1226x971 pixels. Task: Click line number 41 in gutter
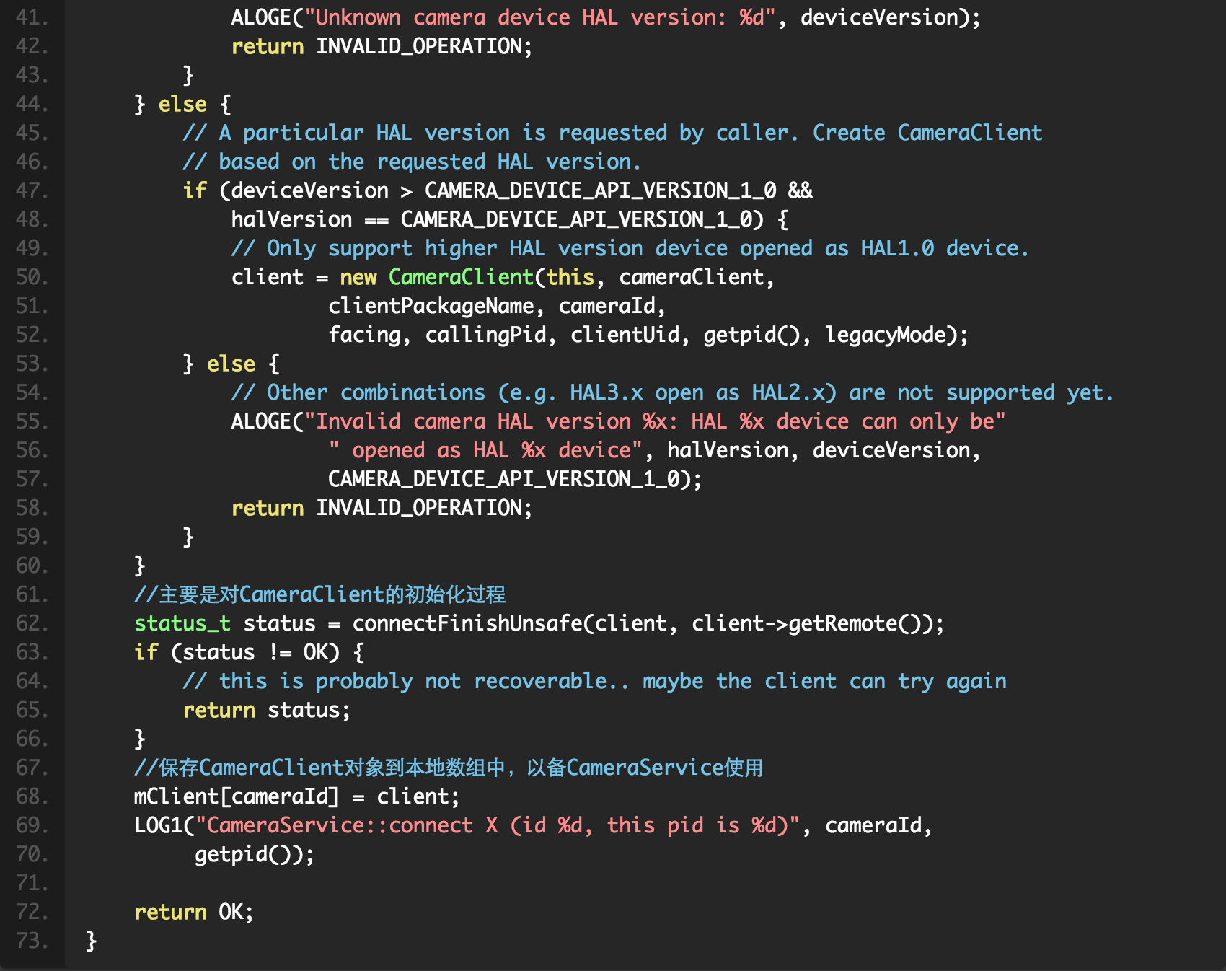click(x=32, y=17)
